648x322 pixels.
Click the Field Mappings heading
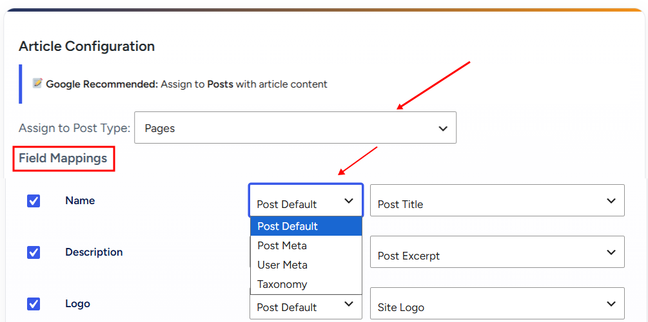click(63, 158)
